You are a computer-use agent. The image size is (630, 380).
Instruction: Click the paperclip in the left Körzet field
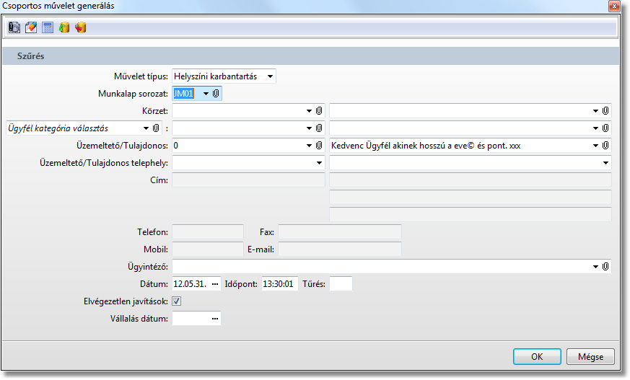[319, 111]
